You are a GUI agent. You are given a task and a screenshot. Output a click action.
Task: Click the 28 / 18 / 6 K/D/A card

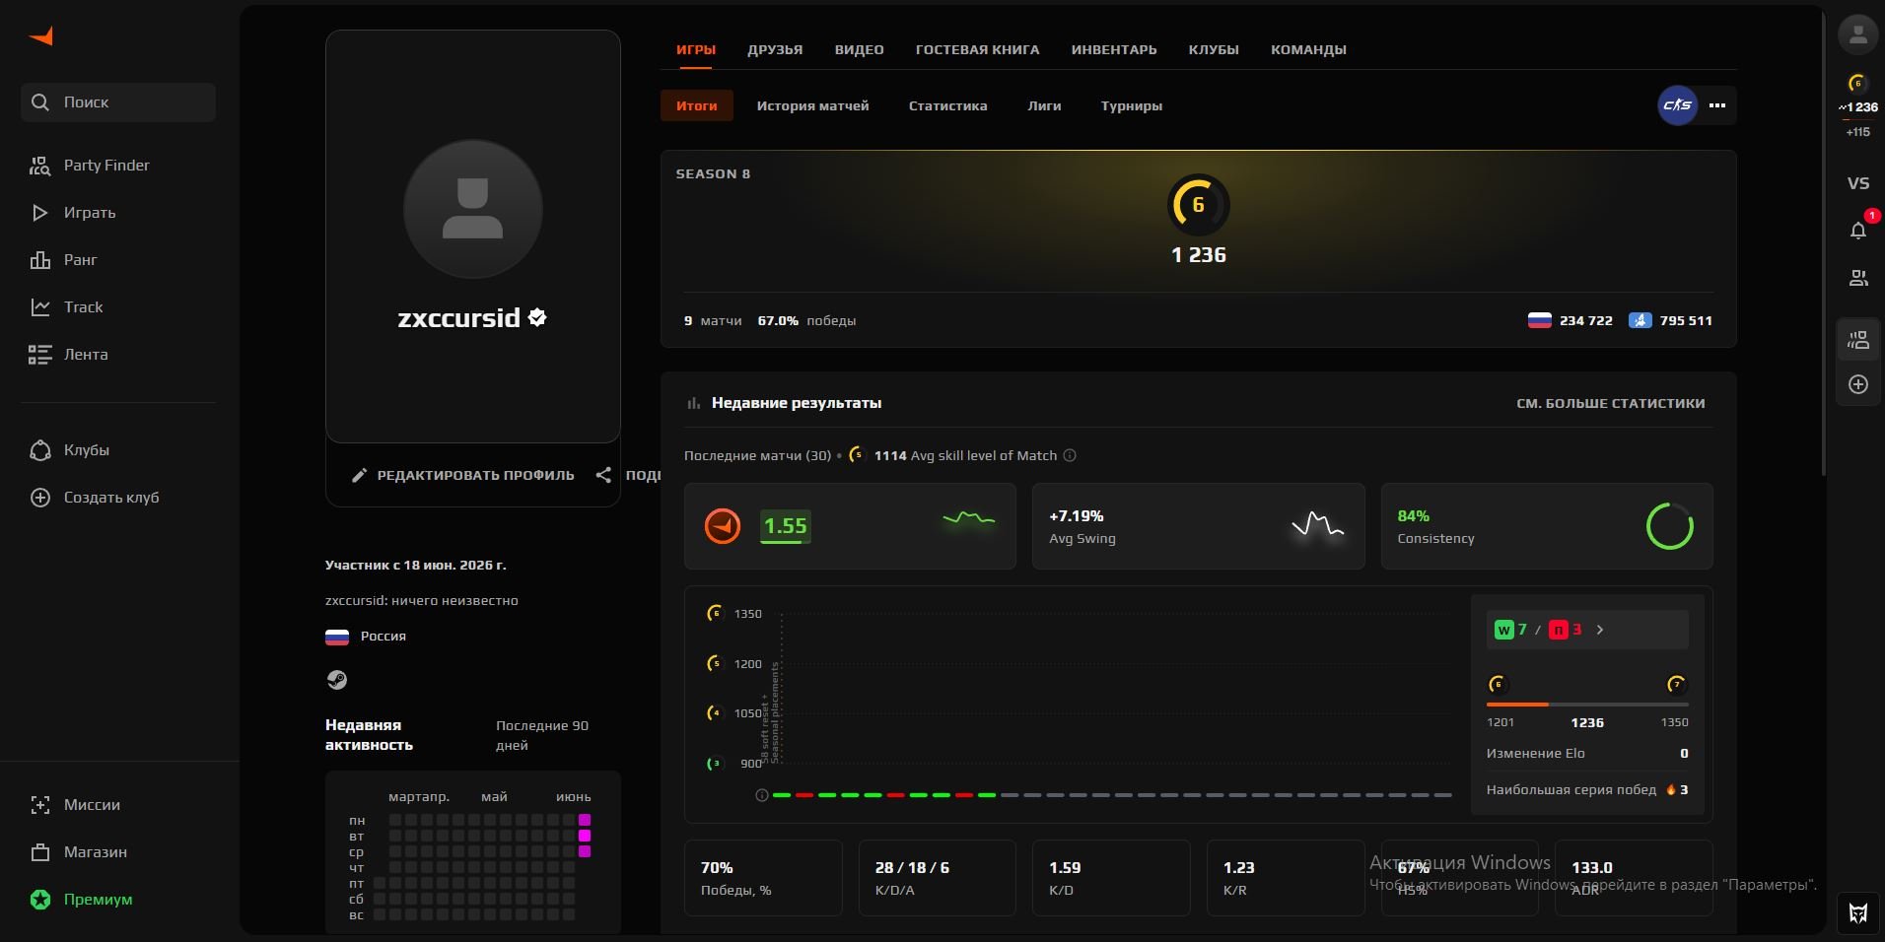(x=938, y=878)
